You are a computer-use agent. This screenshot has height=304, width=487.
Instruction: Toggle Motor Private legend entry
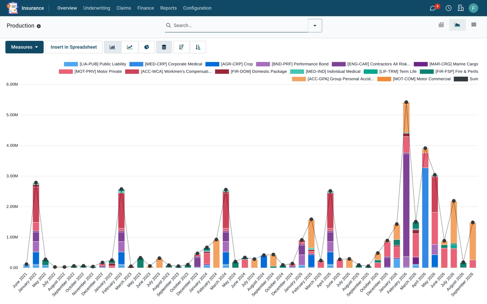point(90,71)
